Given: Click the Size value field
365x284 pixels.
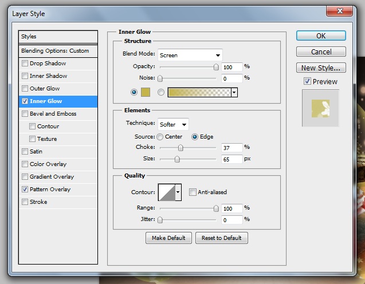Looking at the screenshot, I should (x=232, y=159).
